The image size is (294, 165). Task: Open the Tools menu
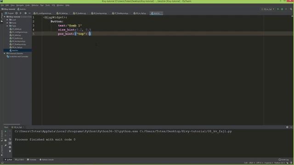coord(48,5)
